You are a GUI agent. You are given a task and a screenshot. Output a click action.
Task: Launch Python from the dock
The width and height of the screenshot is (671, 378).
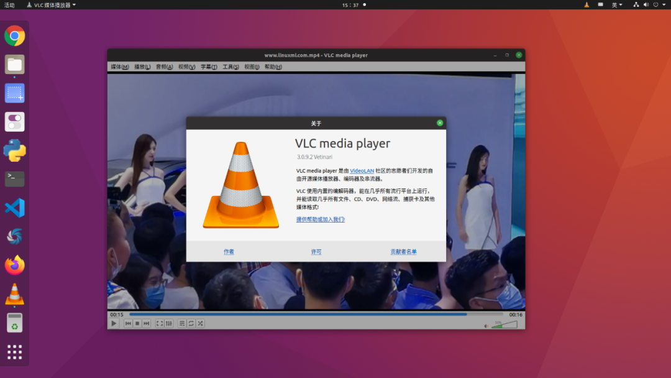pyautogui.click(x=14, y=150)
